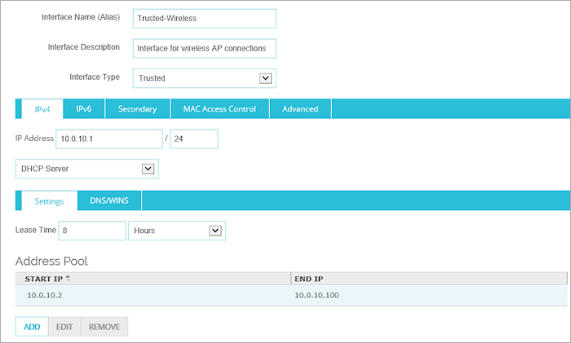Select the Settings sub-tab

click(49, 201)
